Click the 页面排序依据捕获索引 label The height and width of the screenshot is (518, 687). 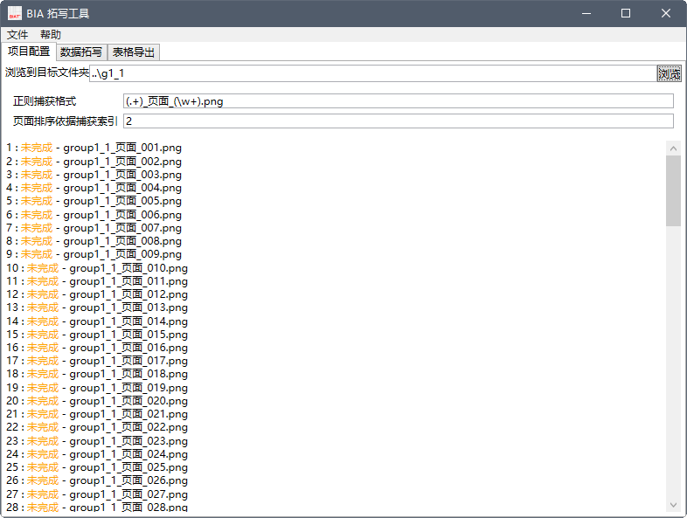(66, 121)
